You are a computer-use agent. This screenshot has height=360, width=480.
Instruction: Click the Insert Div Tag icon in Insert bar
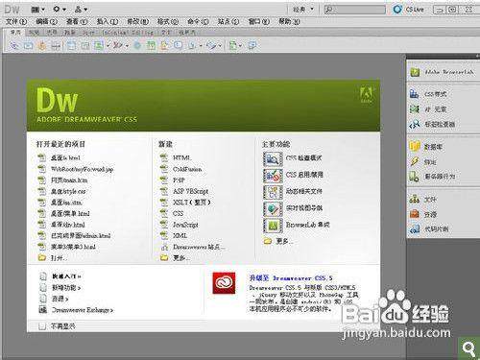tap(85, 45)
